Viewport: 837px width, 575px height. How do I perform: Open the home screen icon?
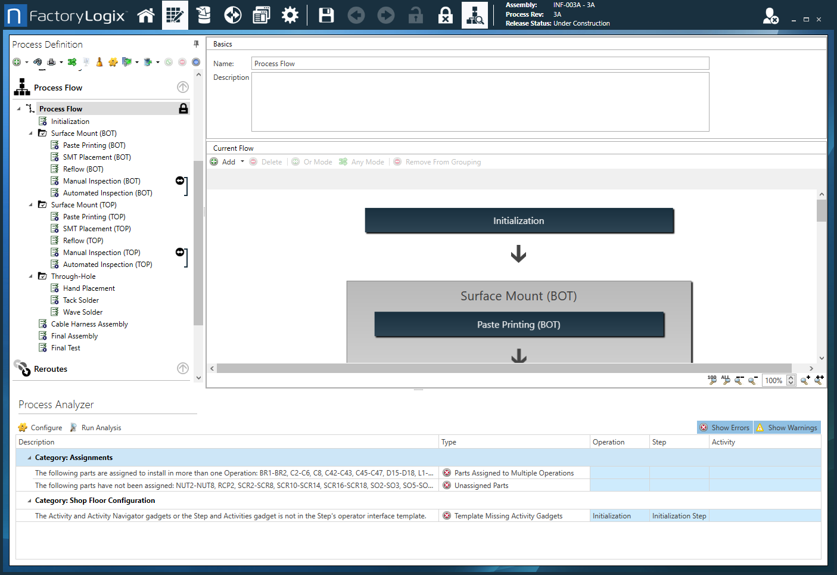pos(145,15)
